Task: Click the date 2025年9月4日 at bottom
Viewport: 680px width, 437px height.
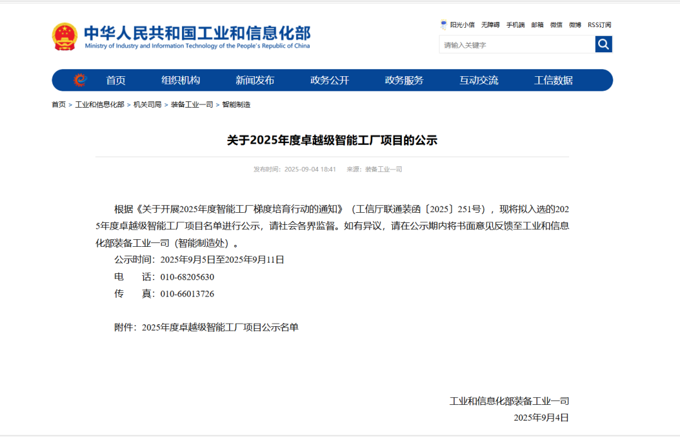Action: coord(541,418)
